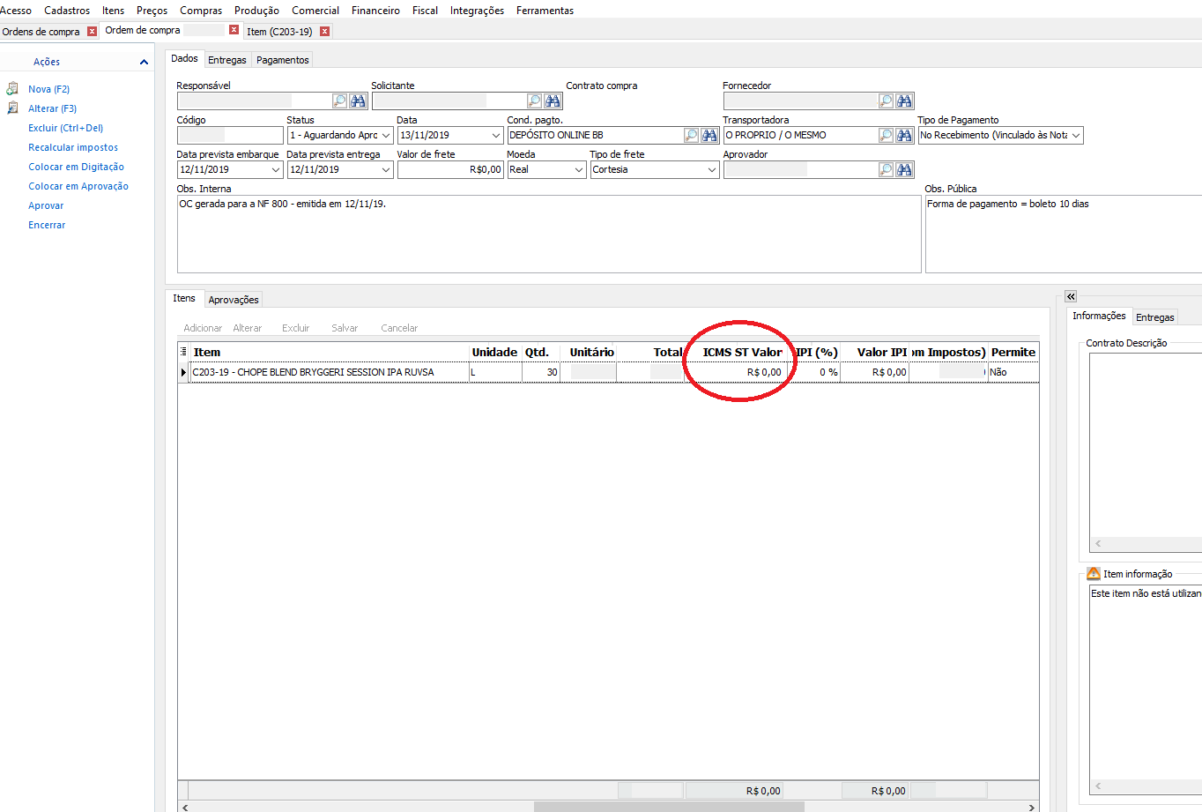The image size is (1202, 812).
Task: Open Data prevista embarque date dropdown
Action: coord(276,169)
